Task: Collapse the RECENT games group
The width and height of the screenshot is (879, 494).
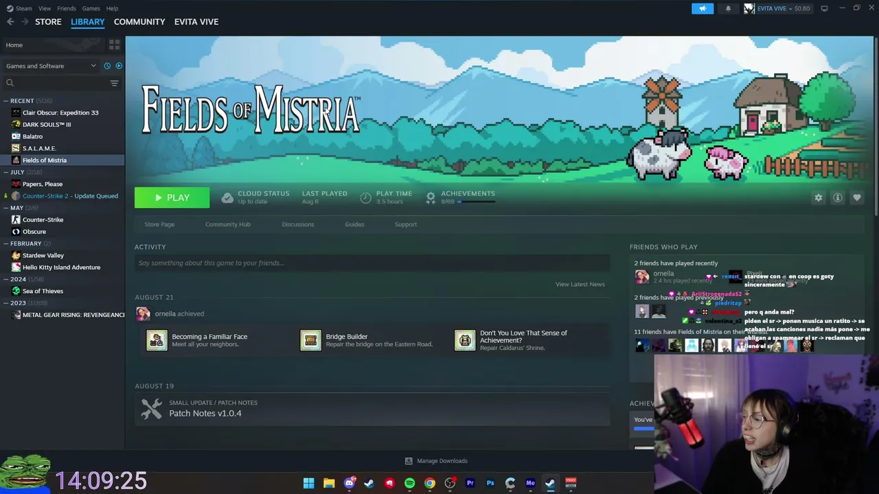Action: click(5, 101)
